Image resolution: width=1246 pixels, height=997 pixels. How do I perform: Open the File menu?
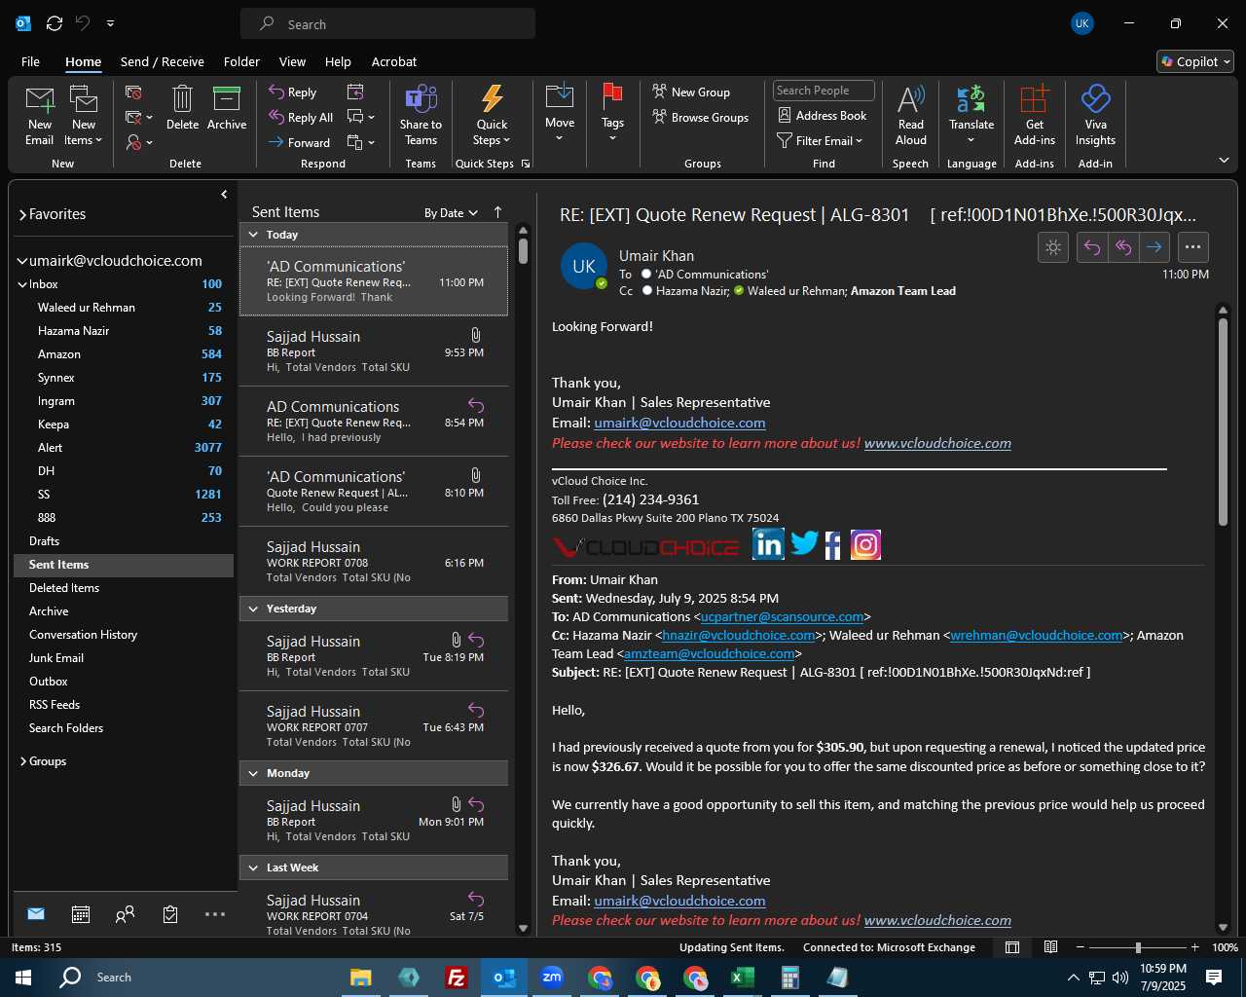31,61
